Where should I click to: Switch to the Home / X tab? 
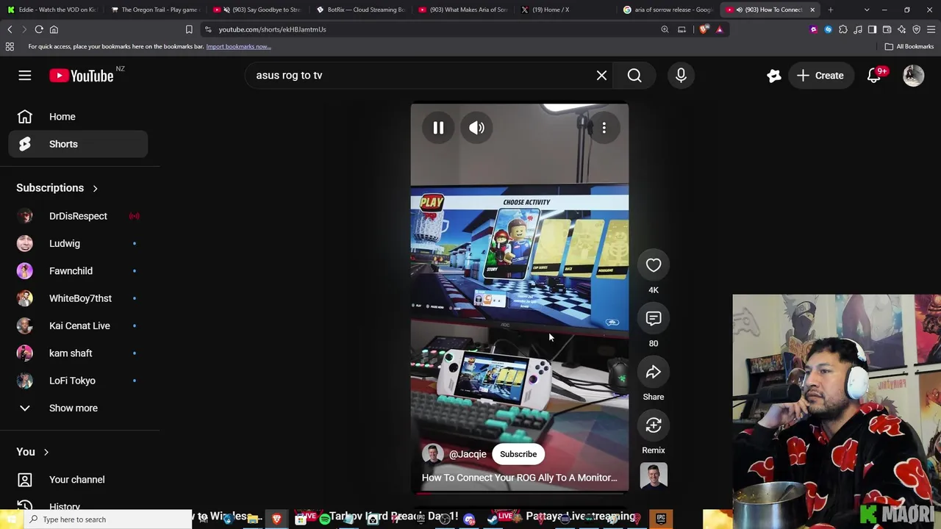coord(565,10)
